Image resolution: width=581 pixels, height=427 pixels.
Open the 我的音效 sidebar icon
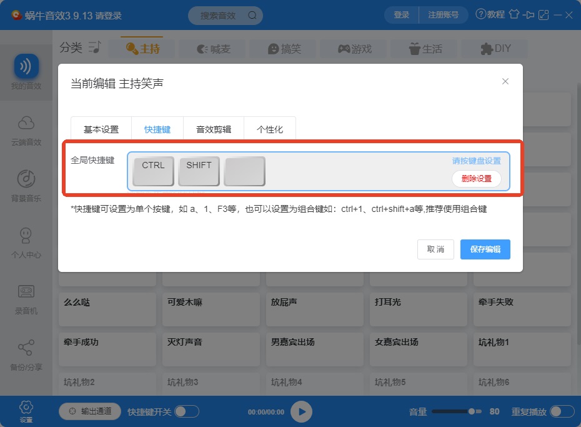26,67
